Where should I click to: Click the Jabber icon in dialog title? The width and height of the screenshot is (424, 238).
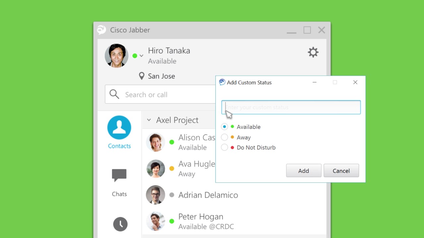pyautogui.click(x=222, y=82)
